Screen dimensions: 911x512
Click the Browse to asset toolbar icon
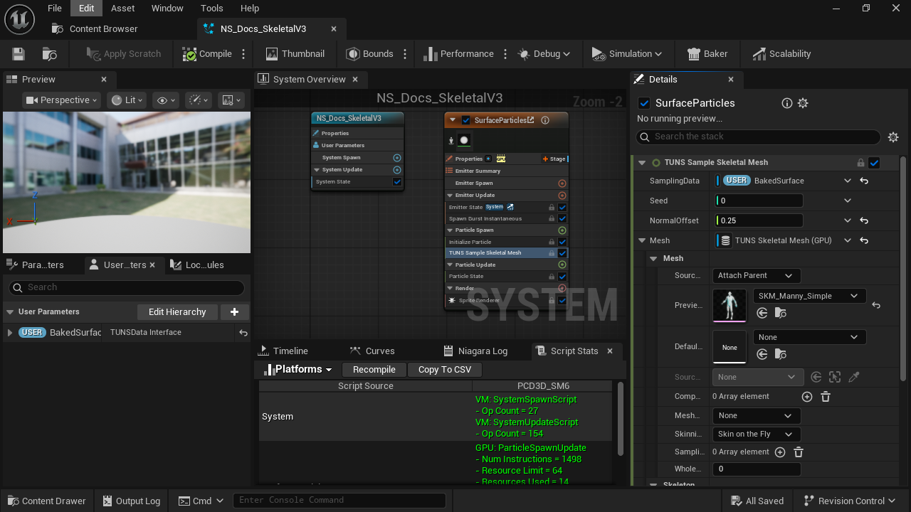[x=49, y=54]
